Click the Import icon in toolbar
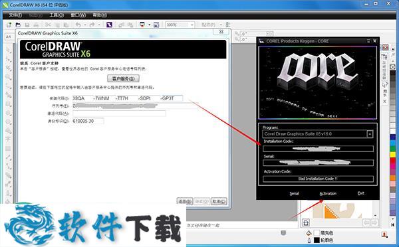 click(121, 25)
